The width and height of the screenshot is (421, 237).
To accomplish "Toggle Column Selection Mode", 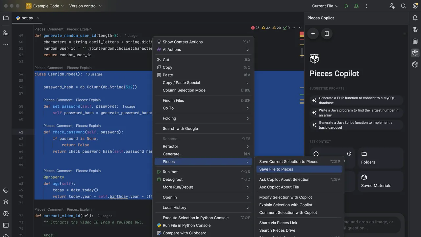I will coord(204,90).
